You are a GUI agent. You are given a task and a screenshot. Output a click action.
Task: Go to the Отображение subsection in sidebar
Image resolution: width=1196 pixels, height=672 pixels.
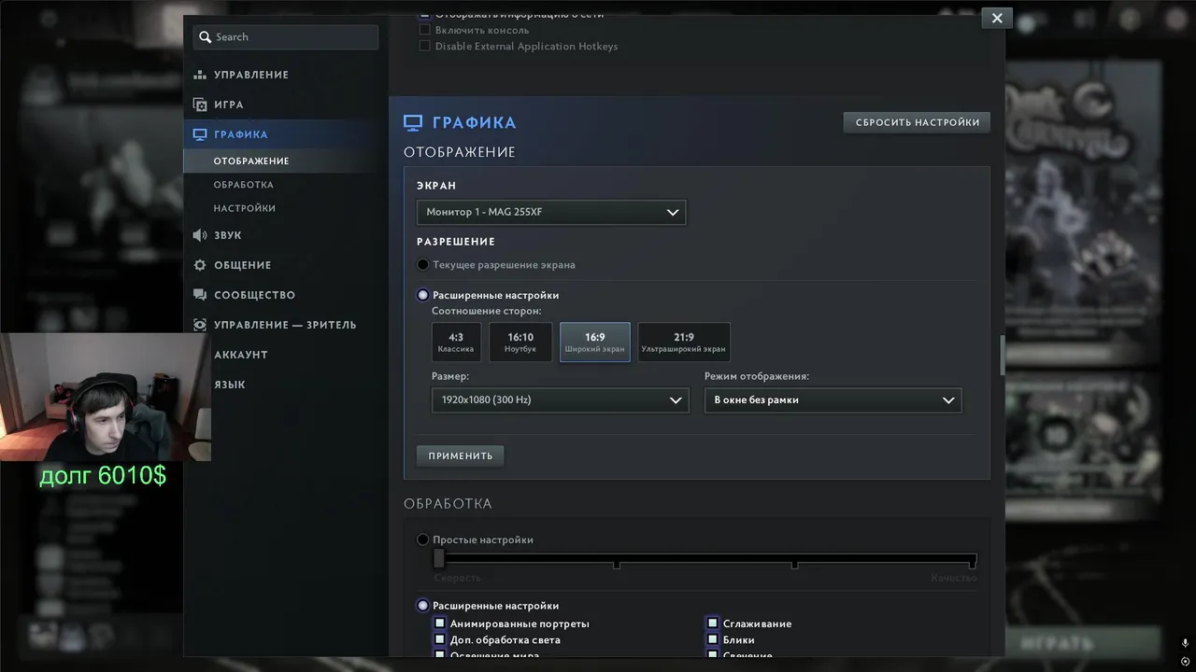coord(251,161)
